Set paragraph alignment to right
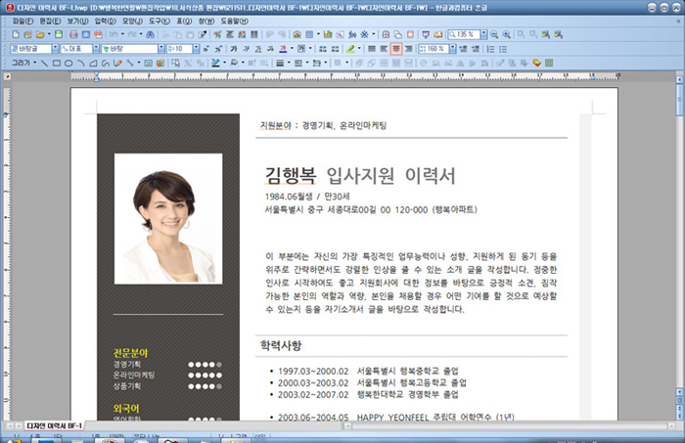This screenshot has height=443, width=685. tap(408, 49)
